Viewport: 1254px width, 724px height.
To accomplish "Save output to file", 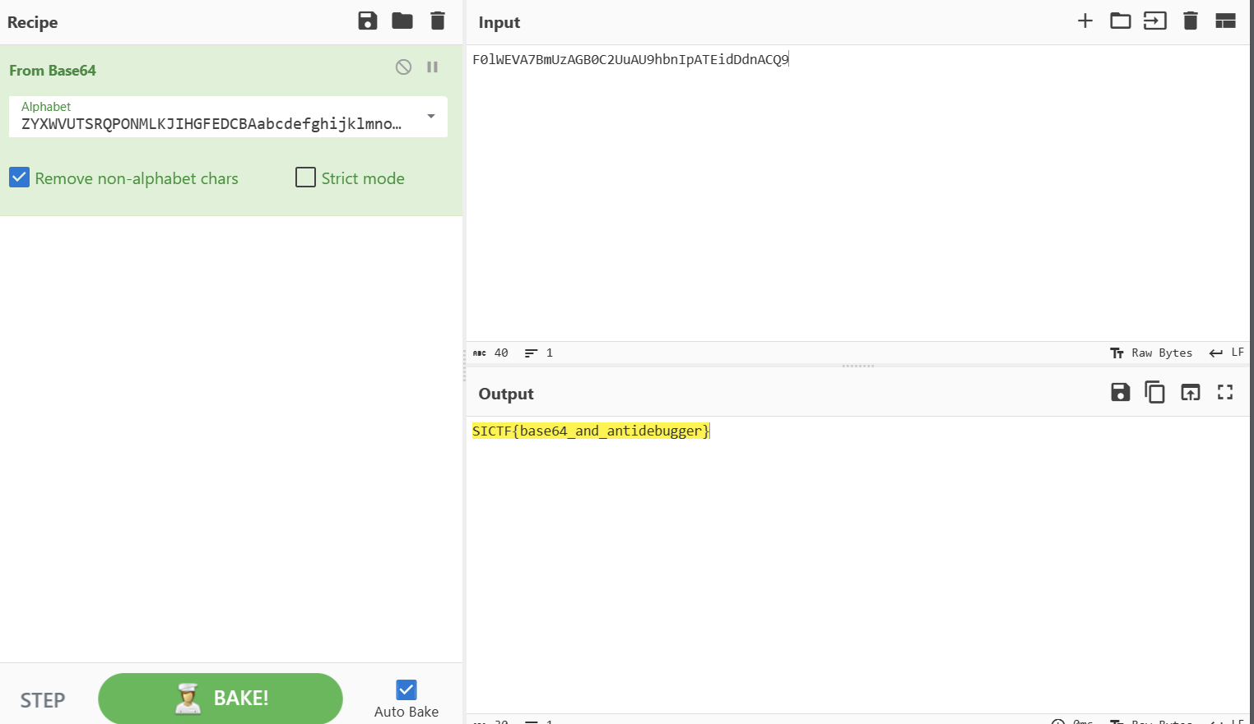I will click(1120, 393).
